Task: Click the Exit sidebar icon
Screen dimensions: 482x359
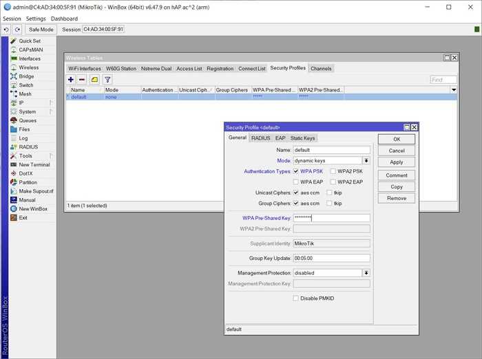Action: tap(14, 218)
